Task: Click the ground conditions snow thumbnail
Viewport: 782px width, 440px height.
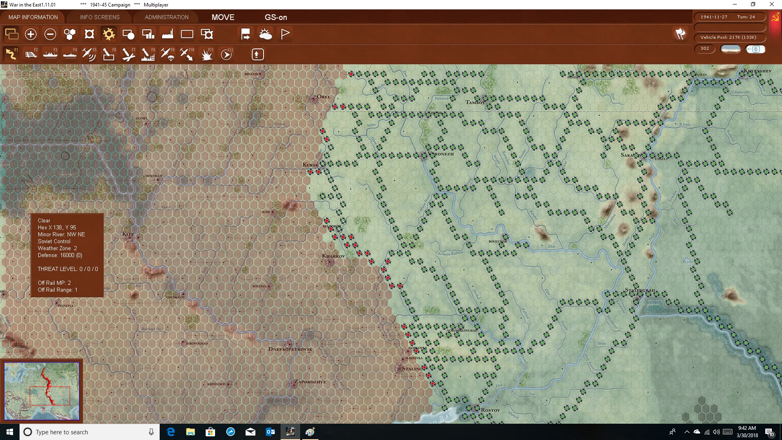Action: point(730,49)
